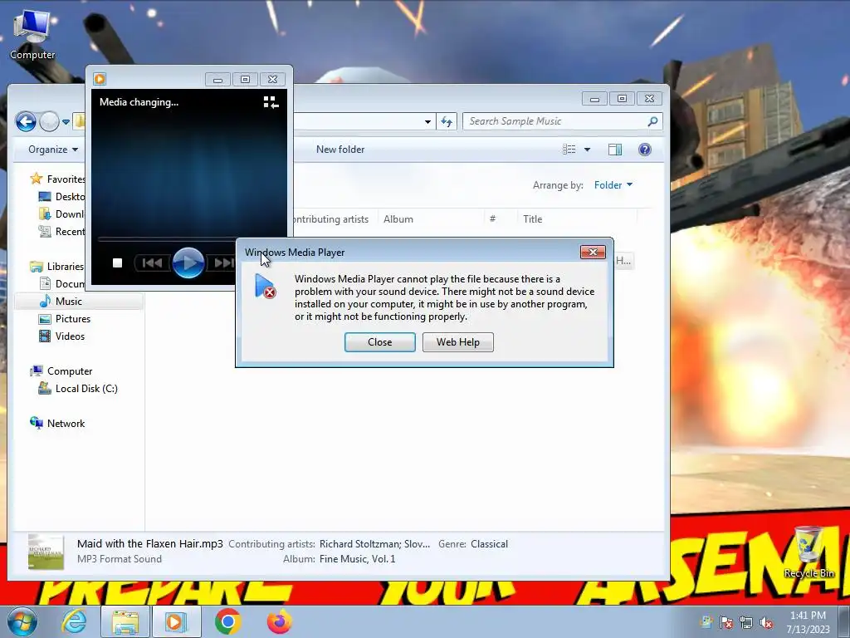Launch Firefox from taskbar
Image resolution: width=850 pixels, height=638 pixels.
[x=279, y=621]
